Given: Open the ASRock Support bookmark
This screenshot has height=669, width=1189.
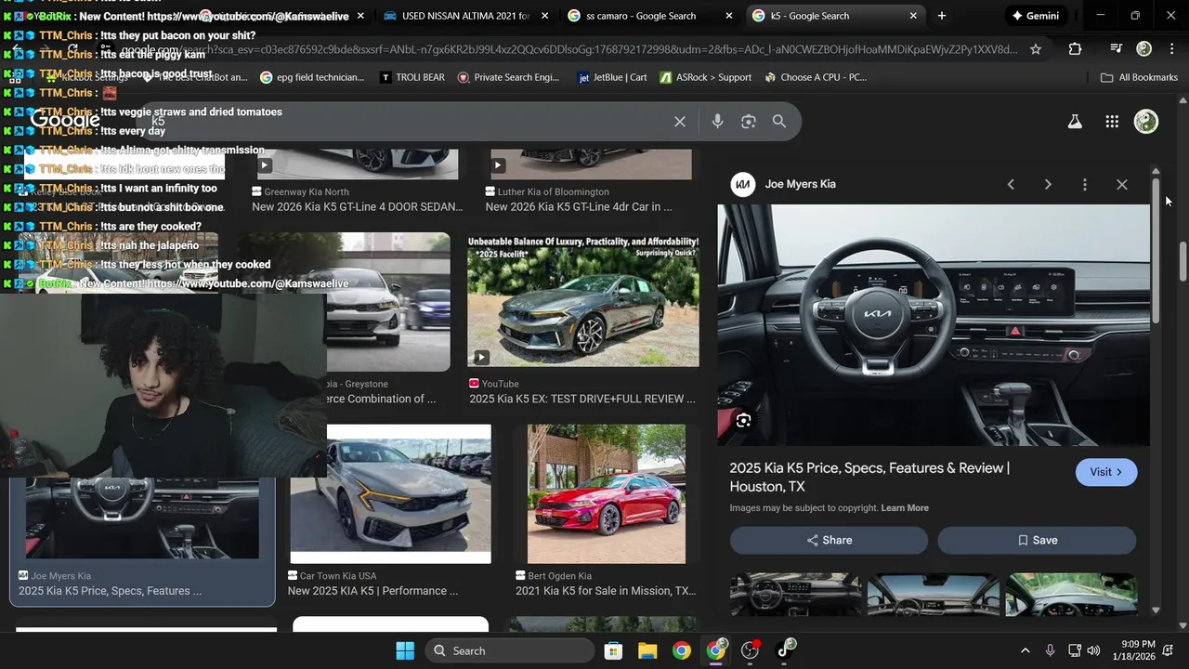Looking at the screenshot, I should (706, 77).
